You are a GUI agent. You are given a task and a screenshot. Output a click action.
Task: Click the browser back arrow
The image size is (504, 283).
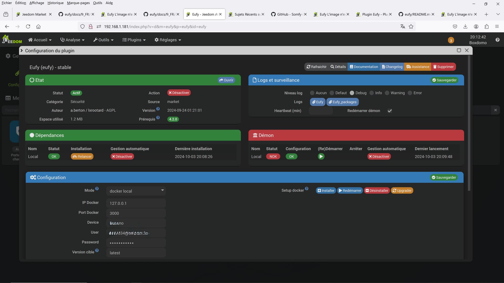[x=7, y=26]
